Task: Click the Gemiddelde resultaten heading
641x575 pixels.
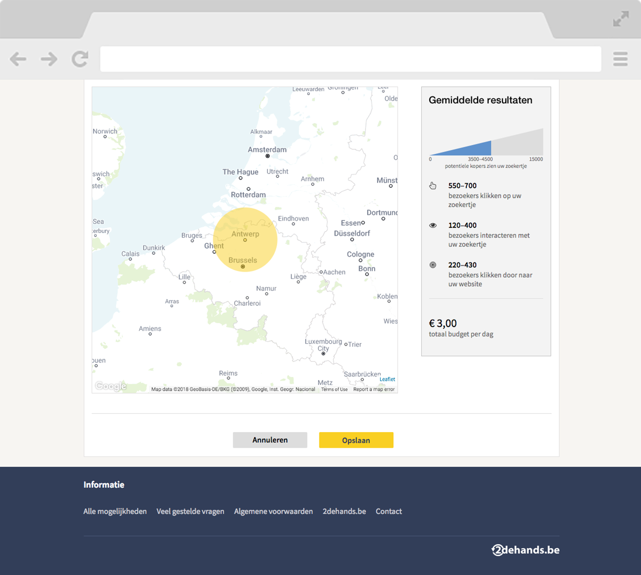Action: [x=480, y=100]
